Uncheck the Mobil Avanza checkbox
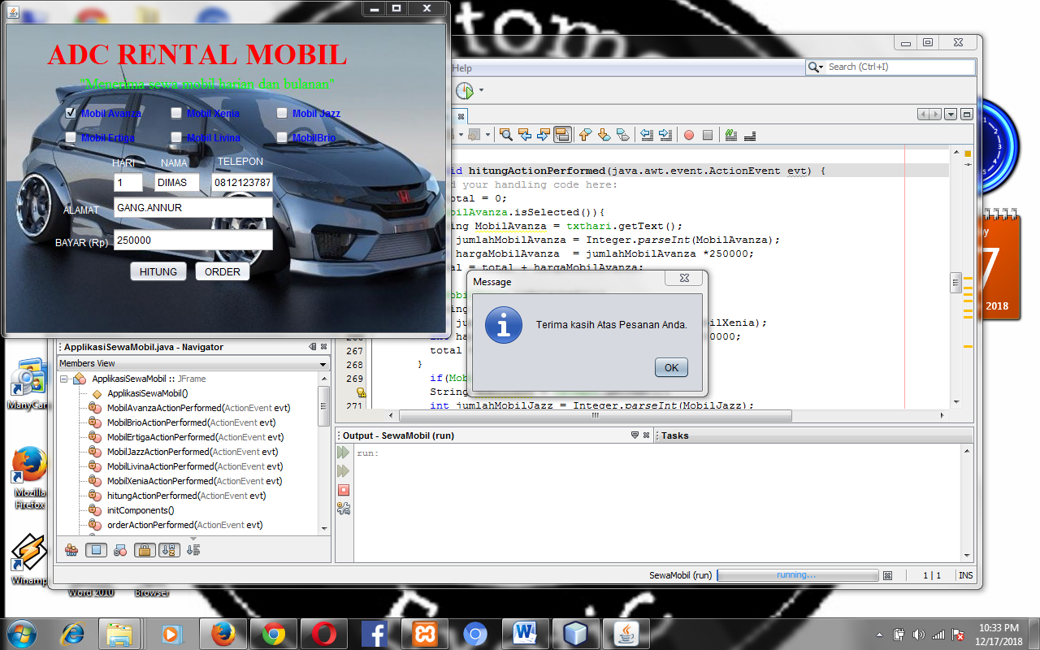1040x650 pixels. pyautogui.click(x=71, y=113)
